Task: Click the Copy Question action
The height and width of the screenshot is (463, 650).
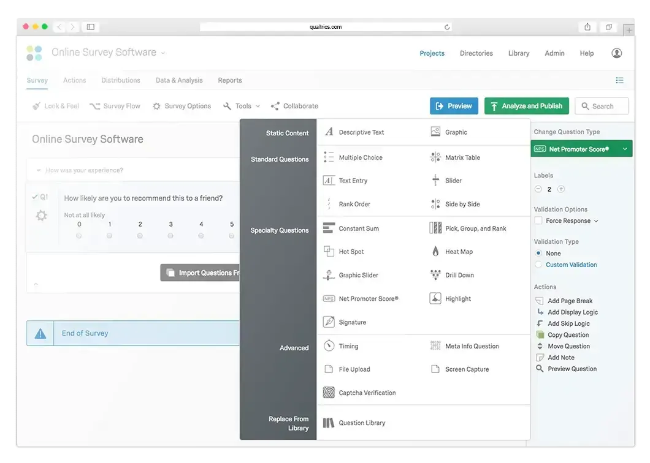Action: [562, 334]
